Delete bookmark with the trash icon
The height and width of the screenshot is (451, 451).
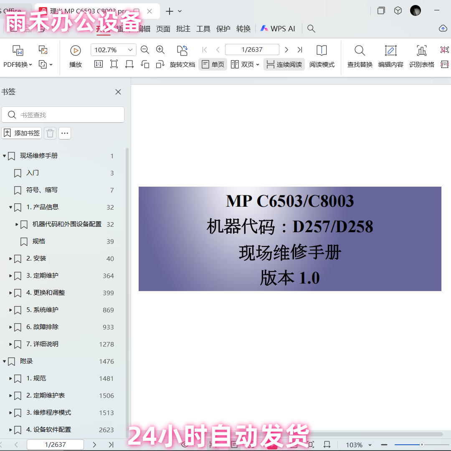(50, 133)
